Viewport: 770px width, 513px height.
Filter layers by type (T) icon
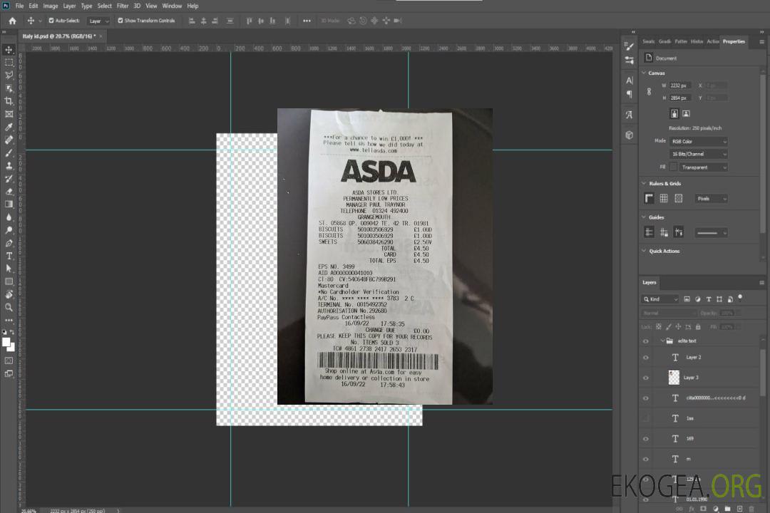(x=709, y=299)
